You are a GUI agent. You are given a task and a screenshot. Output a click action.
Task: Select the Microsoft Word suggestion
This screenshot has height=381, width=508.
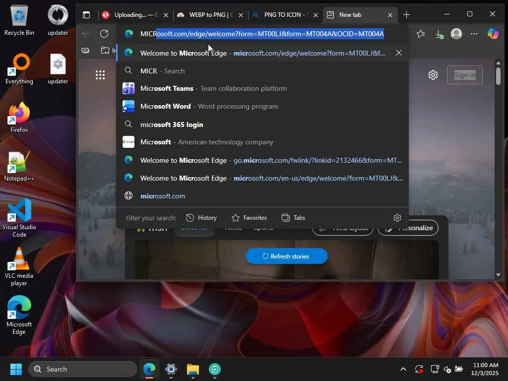262,106
